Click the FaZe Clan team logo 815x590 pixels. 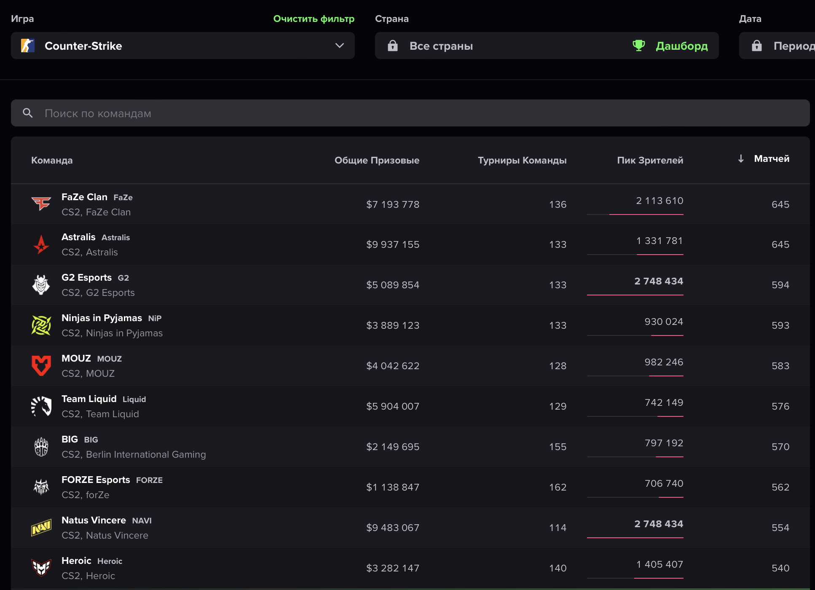click(41, 204)
